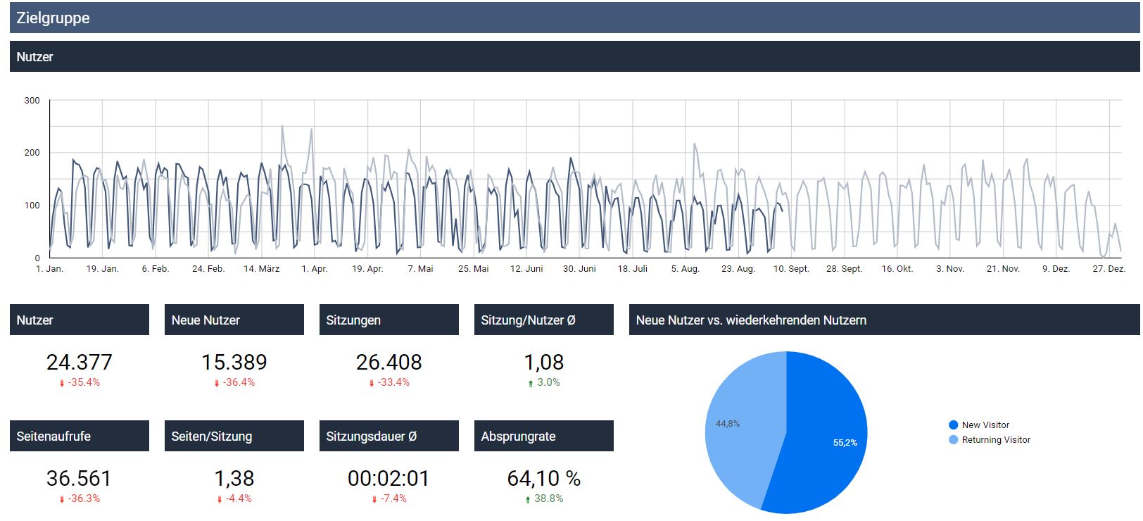
Task: Click red down arrow under Sitzungen 26.408
Action: coord(372,383)
